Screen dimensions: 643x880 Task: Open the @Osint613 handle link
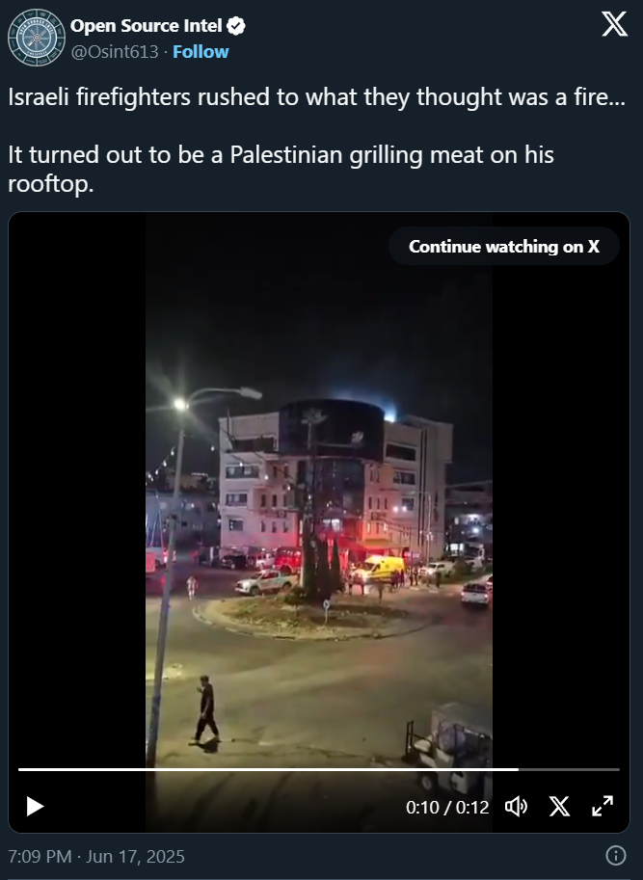(x=115, y=52)
